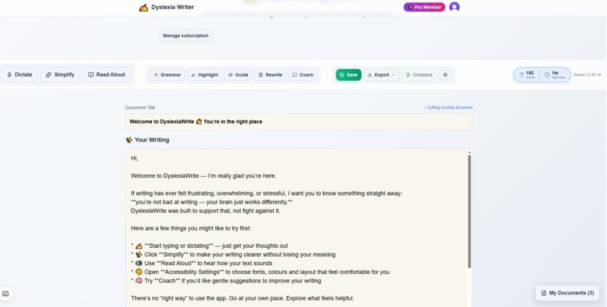Toggle the Guide reading view
607x307 pixels.
pos(238,75)
